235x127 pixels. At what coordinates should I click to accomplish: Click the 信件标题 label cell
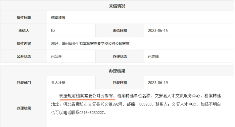24,17
